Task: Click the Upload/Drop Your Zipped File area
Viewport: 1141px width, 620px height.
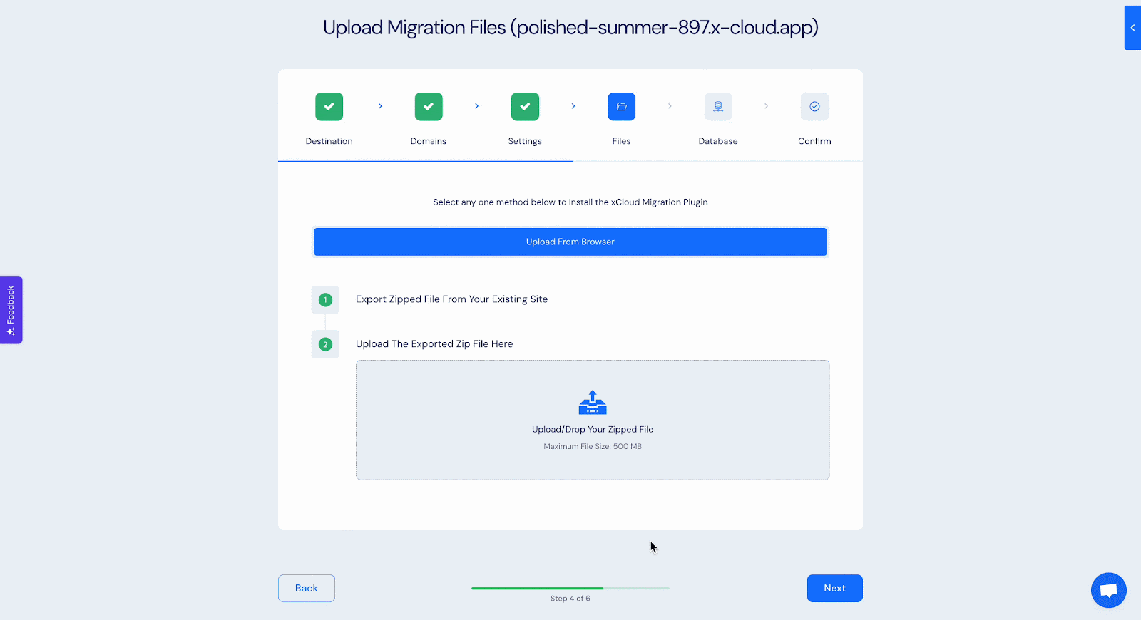Action: click(593, 430)
